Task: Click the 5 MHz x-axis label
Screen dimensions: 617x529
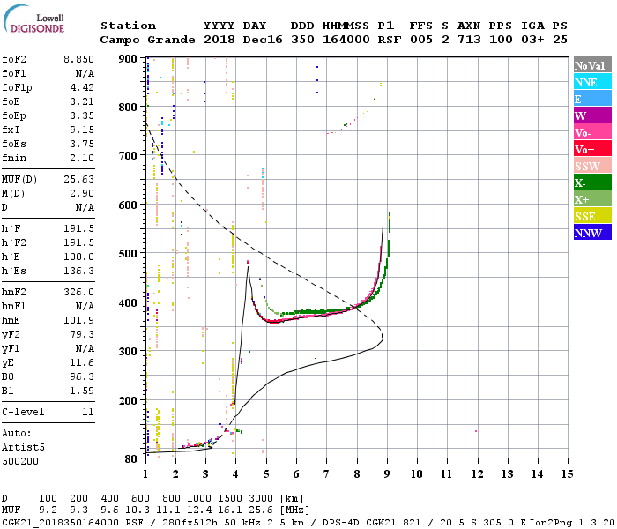Action: pos(266,474)
